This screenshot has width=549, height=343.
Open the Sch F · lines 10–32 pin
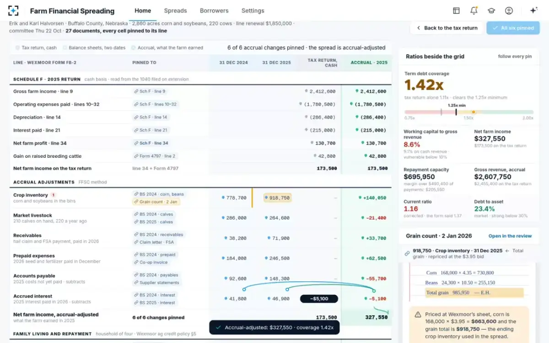[x=155, y=104]
